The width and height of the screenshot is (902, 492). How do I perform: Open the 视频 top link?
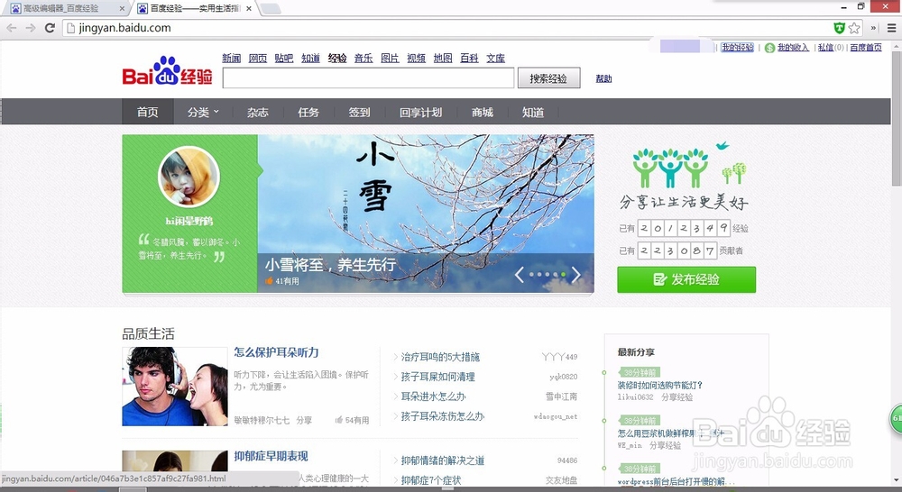pos(416,58)
